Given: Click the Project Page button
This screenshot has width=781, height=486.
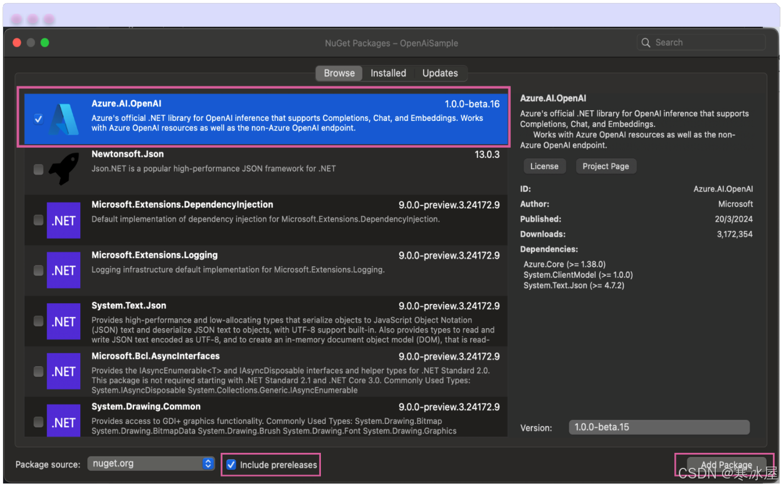Looking at the screenshot, I should [x=605, y=166].
